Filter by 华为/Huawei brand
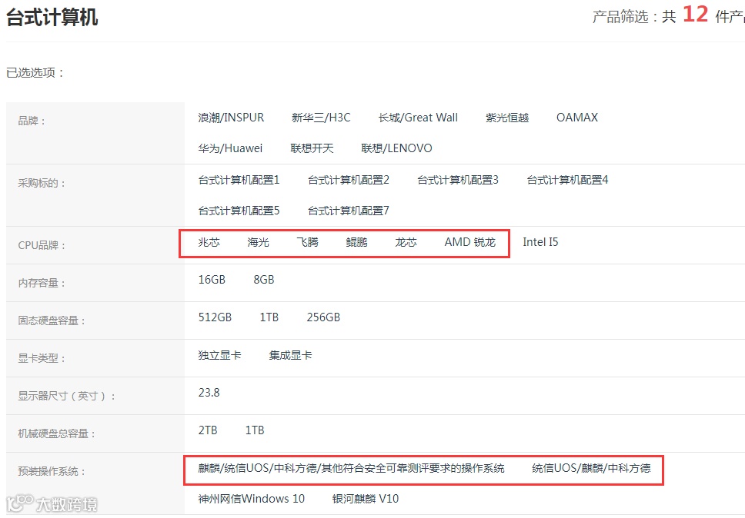Image resolution: width=745 pixels, height=518 pixels. [x=230, y=148]
